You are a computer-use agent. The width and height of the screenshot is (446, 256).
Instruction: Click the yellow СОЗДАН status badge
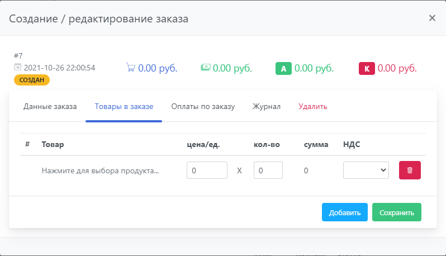tap(32, 79)
